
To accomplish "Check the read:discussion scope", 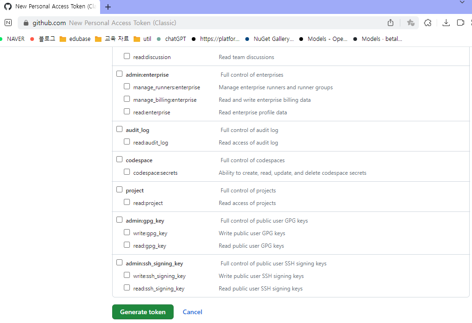I will pos(127,56).
